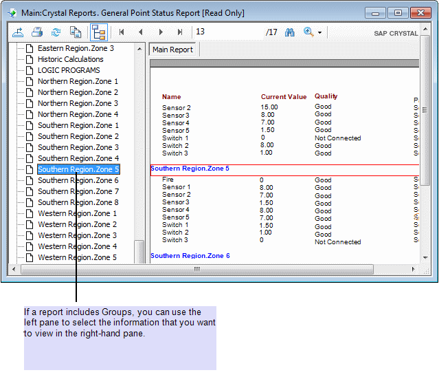Select Southern Region.Zone 5 in group tree
Screen dimensions: 439x377
point(78,169)
